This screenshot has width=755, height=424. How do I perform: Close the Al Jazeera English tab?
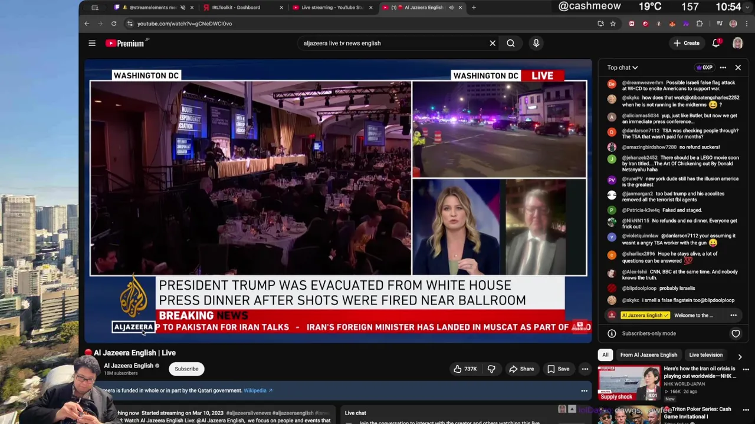coord(460,8)
